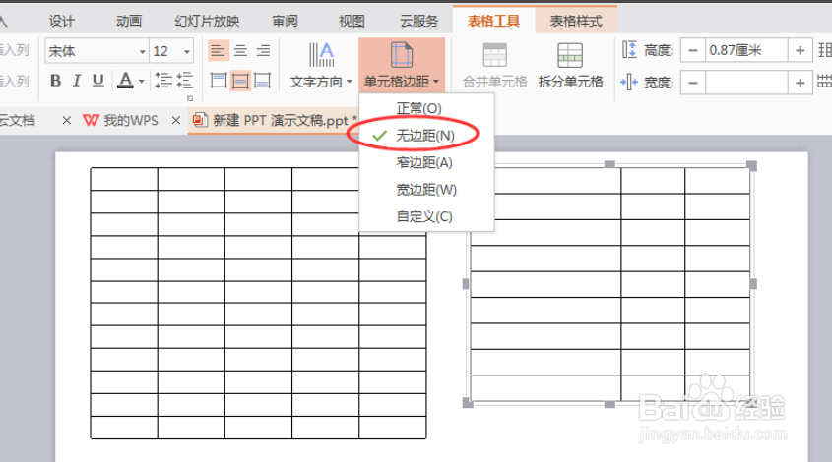Click the merge cells button

[494, 65]
